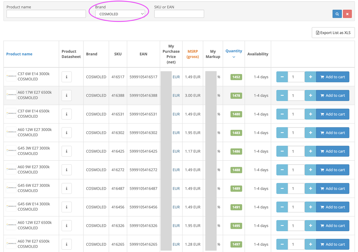358x252 pixels.
Task: Add A60 17W E27 6500k to cart
Action: [332, 96]
